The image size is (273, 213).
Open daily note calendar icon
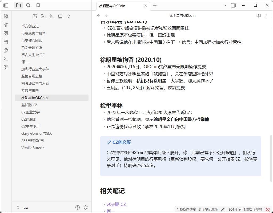6,42
